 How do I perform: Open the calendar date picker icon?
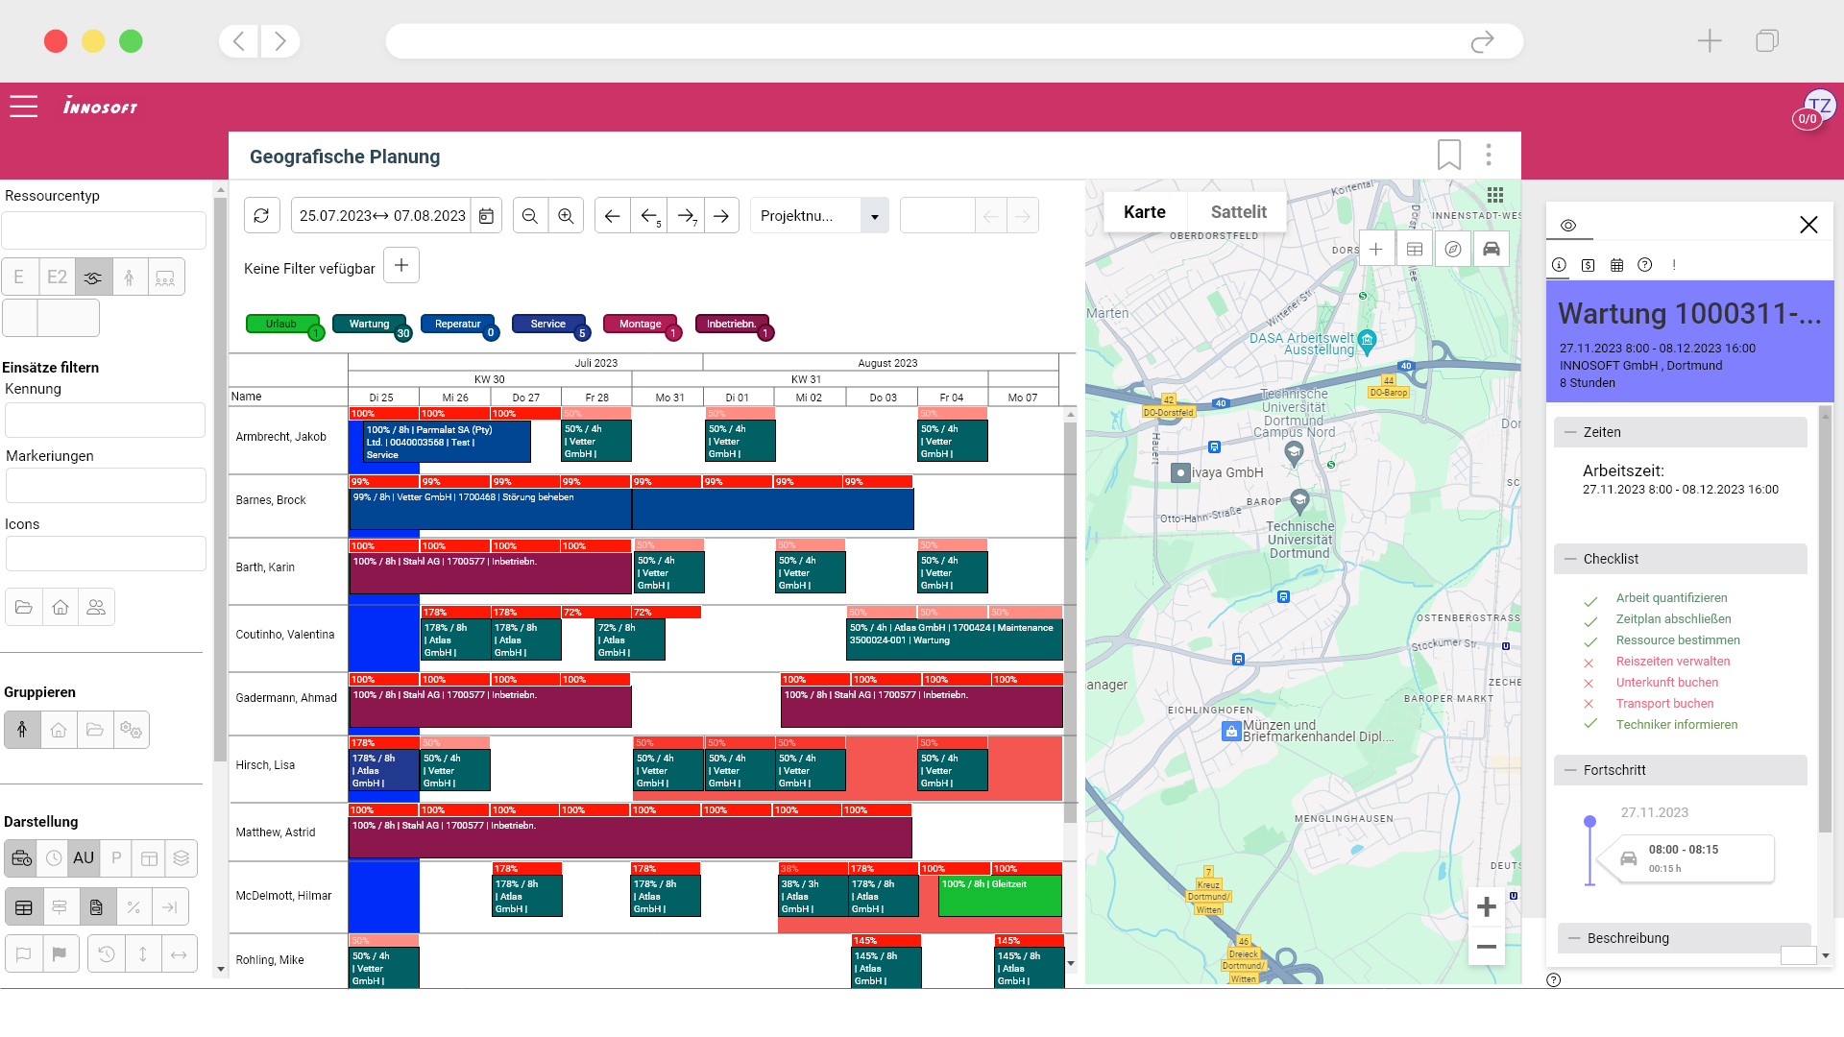(x=487, y=216)
